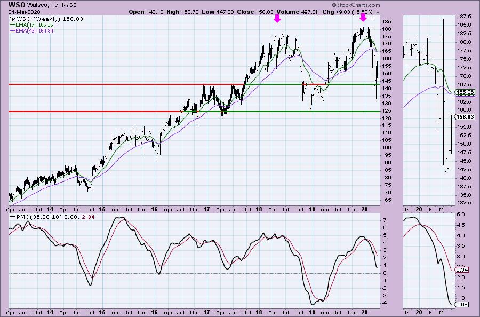Click the 7 label on PMO axis
The image size is (480, 317).
point(385,220)
